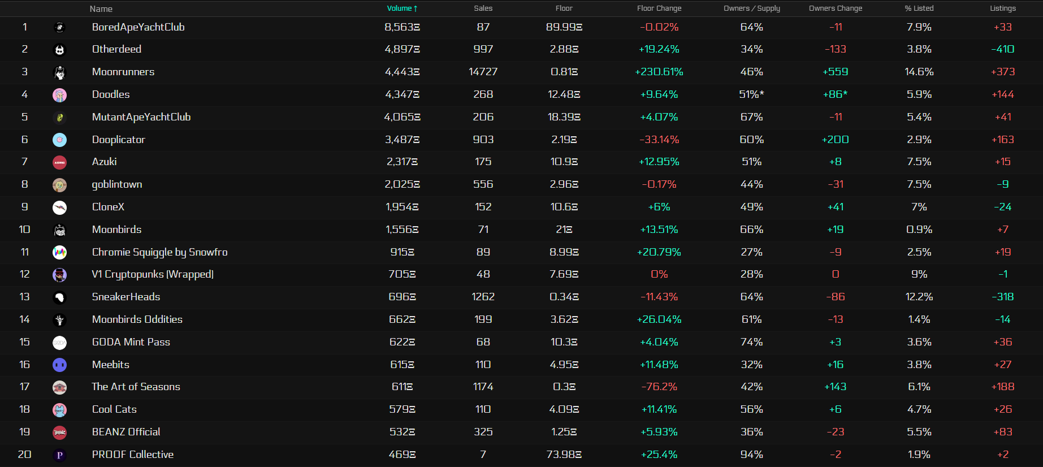Click the Cool Cats collection icon
The width and height of the screenshot is (1043, 467).
point(59,410)
